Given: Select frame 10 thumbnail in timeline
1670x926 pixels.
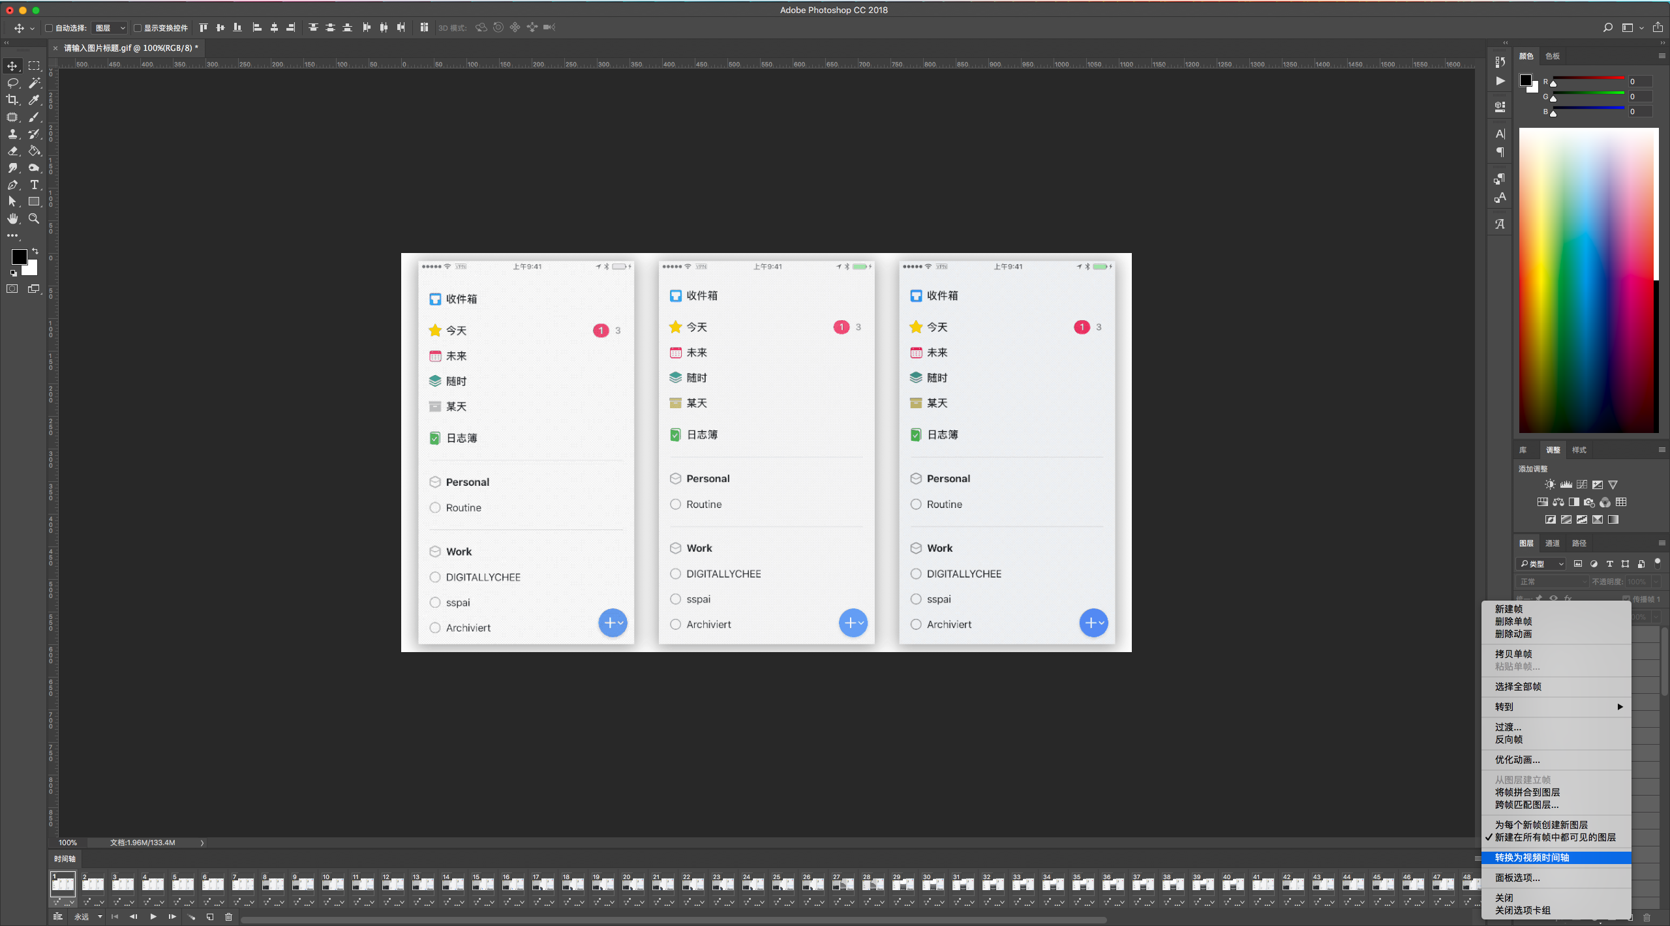Looking at the screenshot, I should (333, 884).
